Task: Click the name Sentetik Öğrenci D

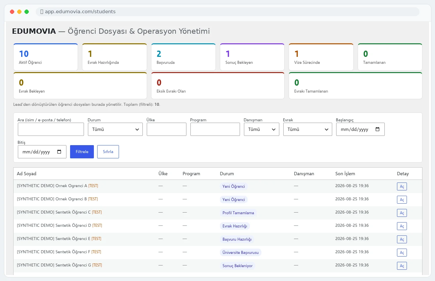Action: tap(73, 225)
